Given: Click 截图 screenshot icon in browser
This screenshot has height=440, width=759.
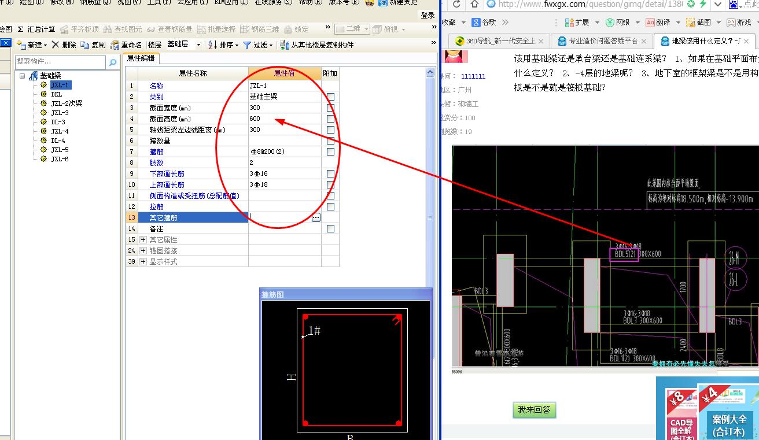Looking at the screenshot, I should pyautogui.click(x=690, y=22).
